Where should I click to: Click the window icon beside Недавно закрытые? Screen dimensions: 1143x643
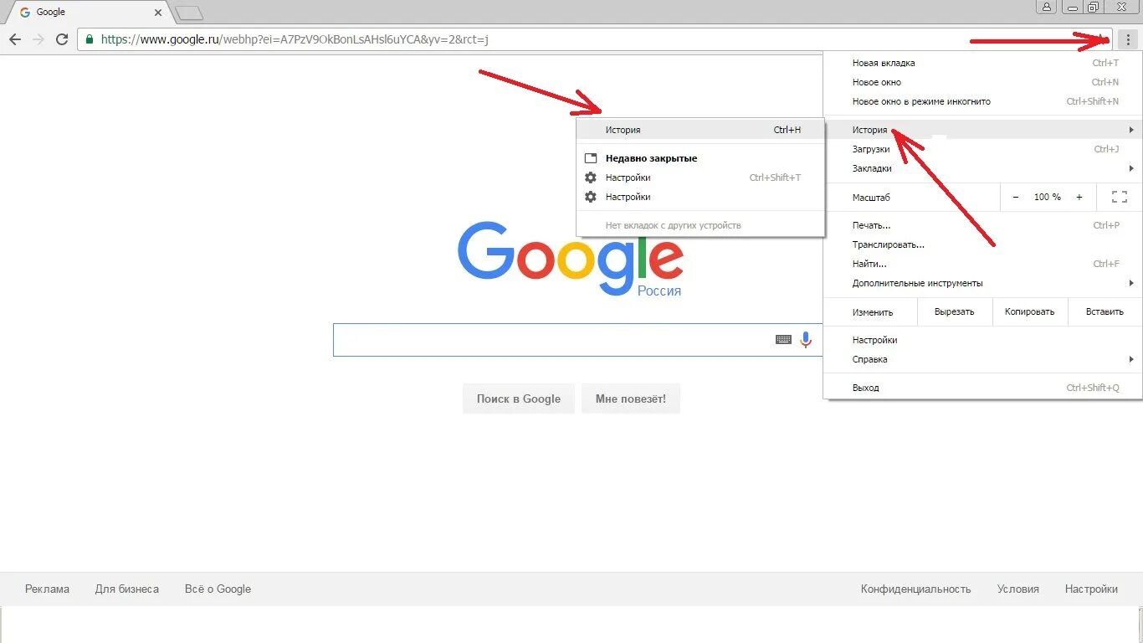coord(591,158)
